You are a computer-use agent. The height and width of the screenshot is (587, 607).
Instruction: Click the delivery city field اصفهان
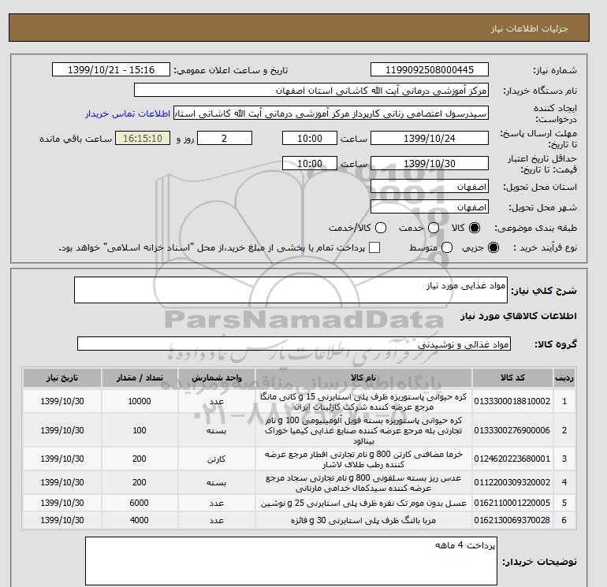tap(430, 207)
